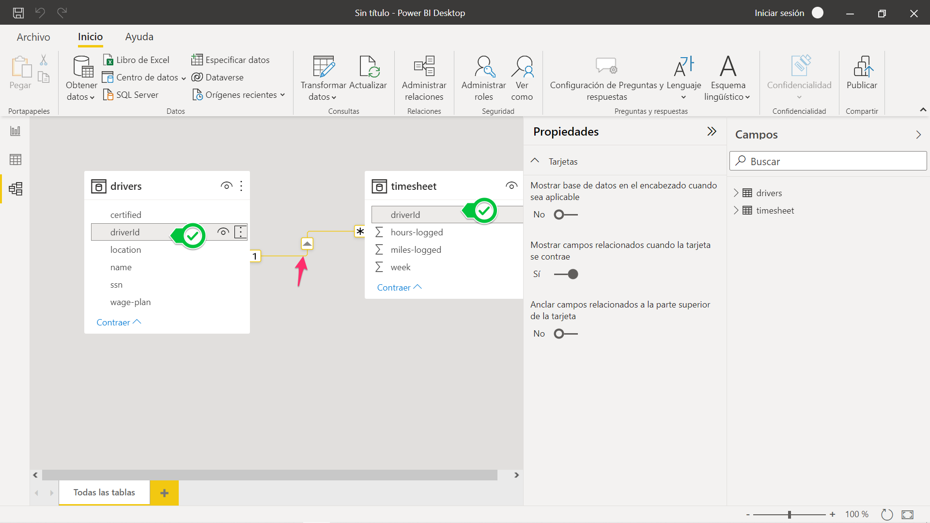Expand drivers table in Campos
Viewport: 930px width, 523px height.
pyautogui.click(x=736, y=193)
